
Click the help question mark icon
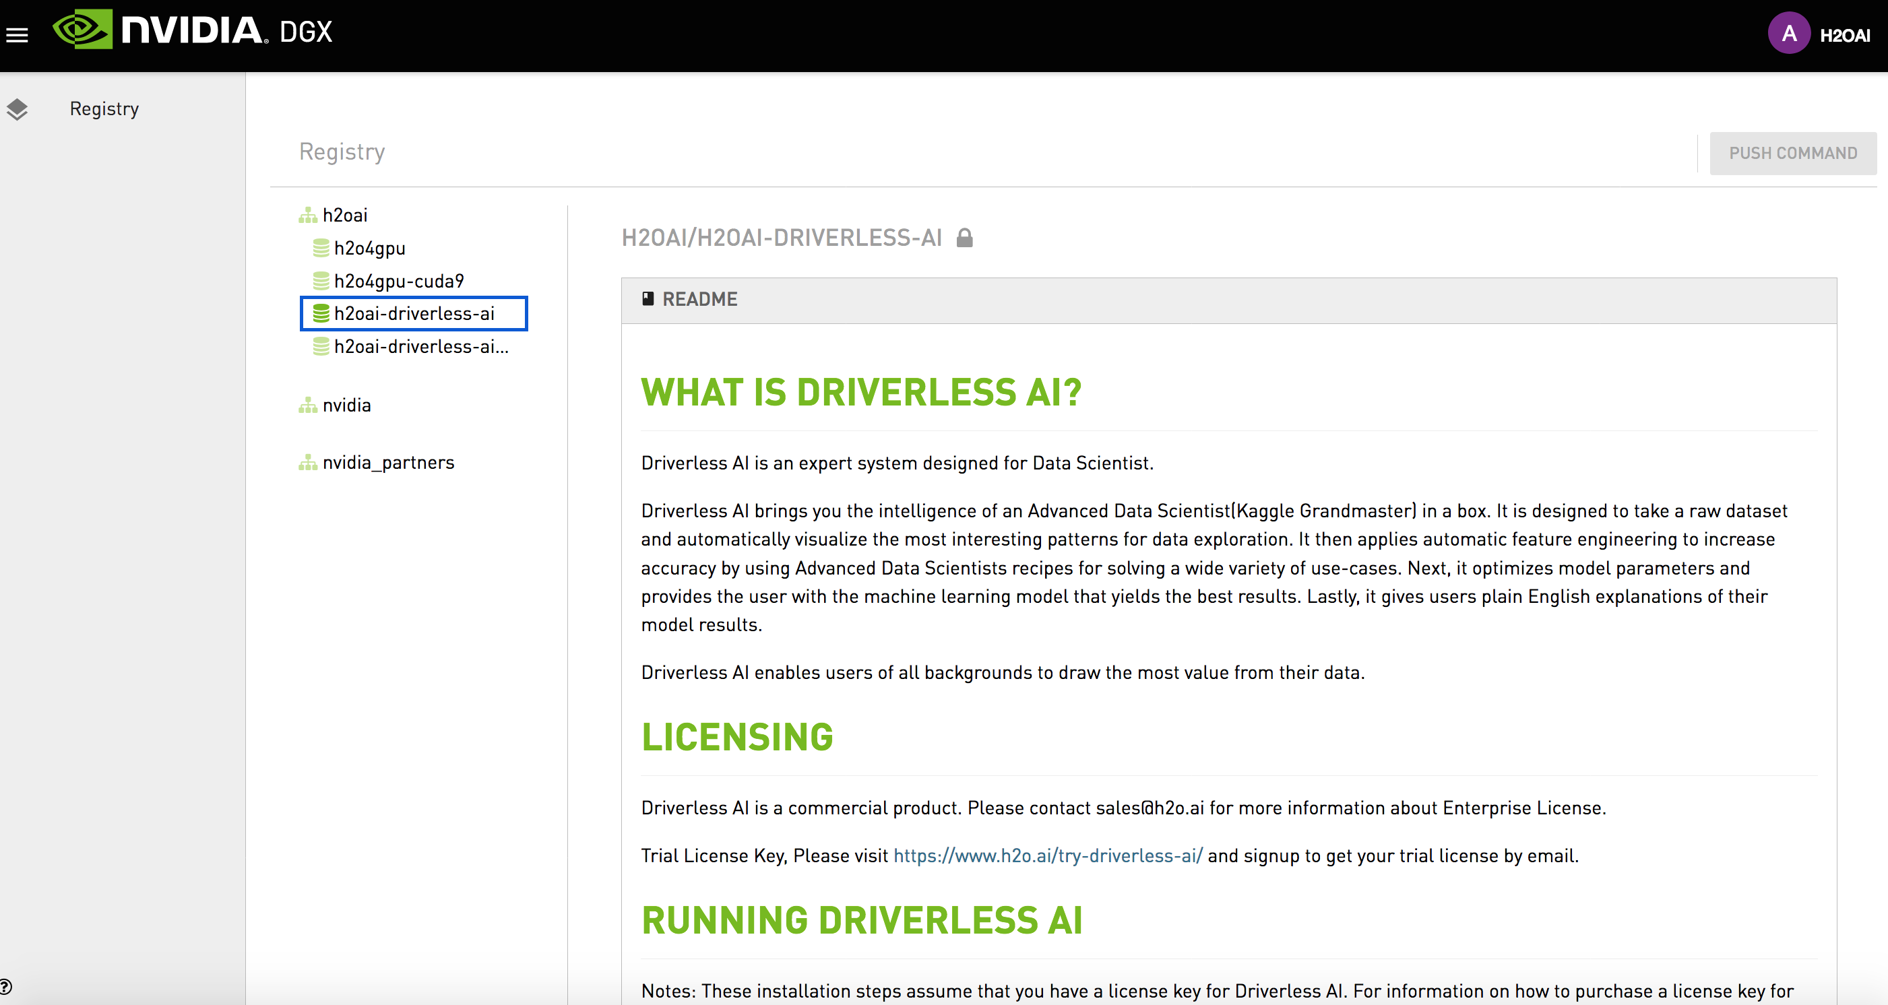(x=6, y=987)
